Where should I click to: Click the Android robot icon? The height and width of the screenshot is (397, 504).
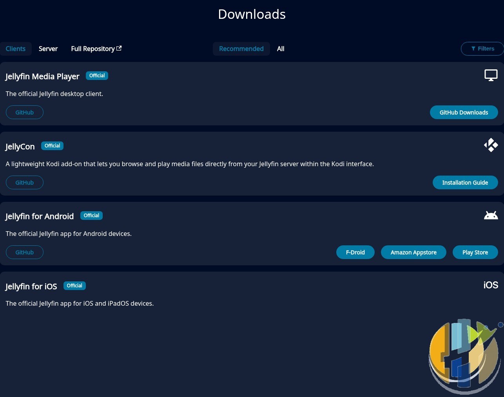tap(491, 215)
